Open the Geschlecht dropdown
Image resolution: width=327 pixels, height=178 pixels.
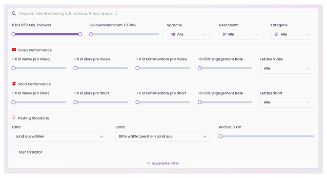point(241,35)
